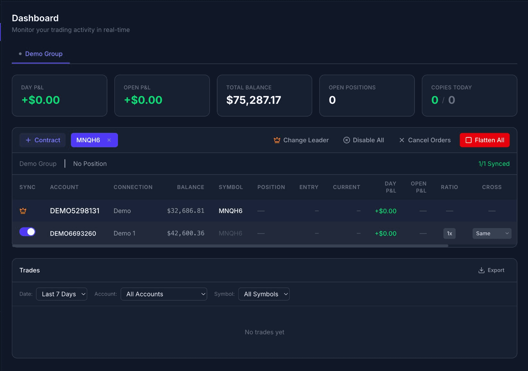Image resolution: width=528 pixels, height=371 pixels.
Task: Change the Same cross setting for DEMO6693260
Action: (x=491, y=233)
